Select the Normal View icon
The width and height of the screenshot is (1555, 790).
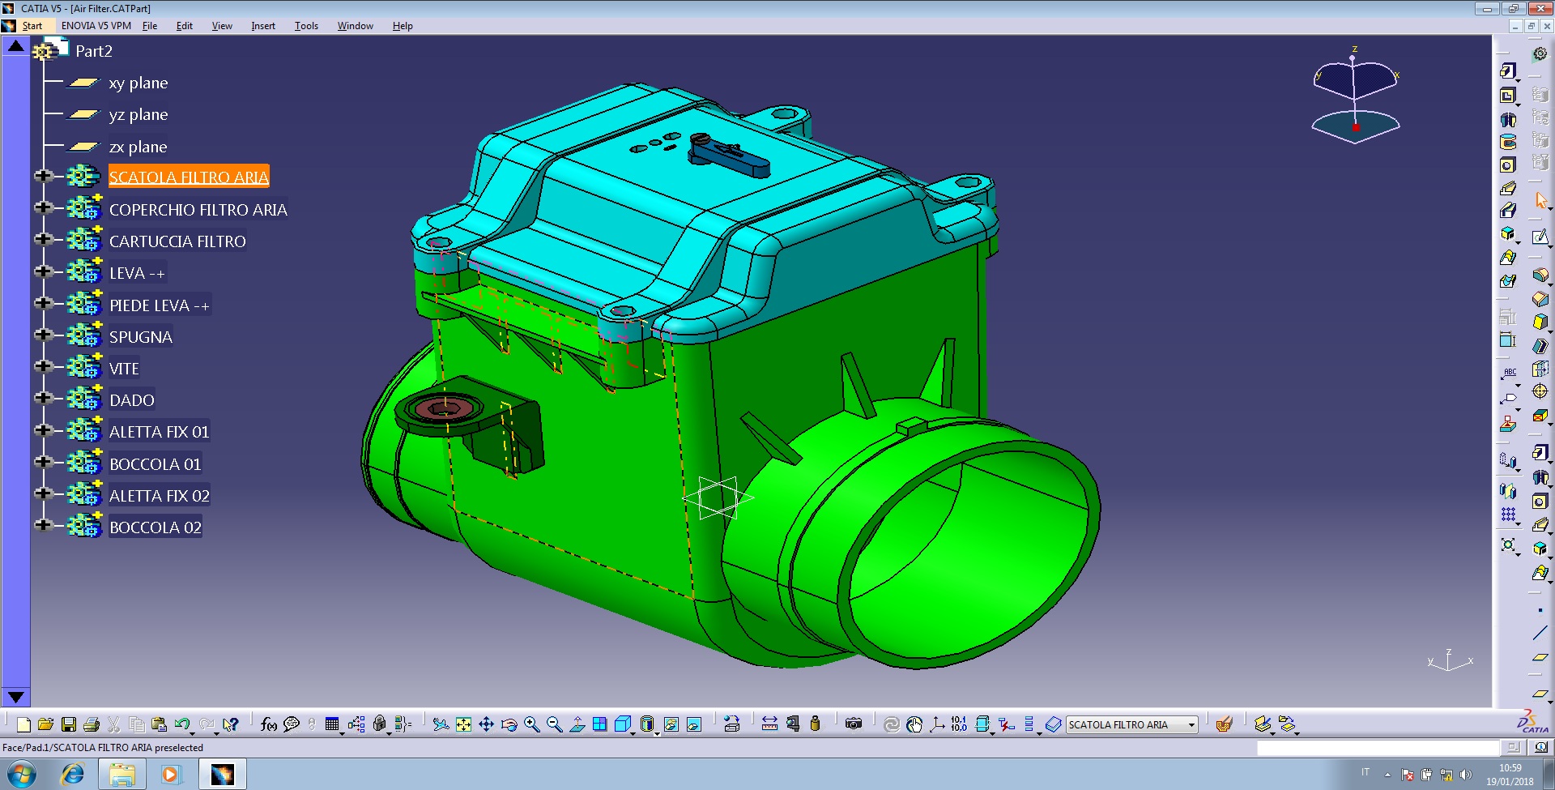pos(577,724)
